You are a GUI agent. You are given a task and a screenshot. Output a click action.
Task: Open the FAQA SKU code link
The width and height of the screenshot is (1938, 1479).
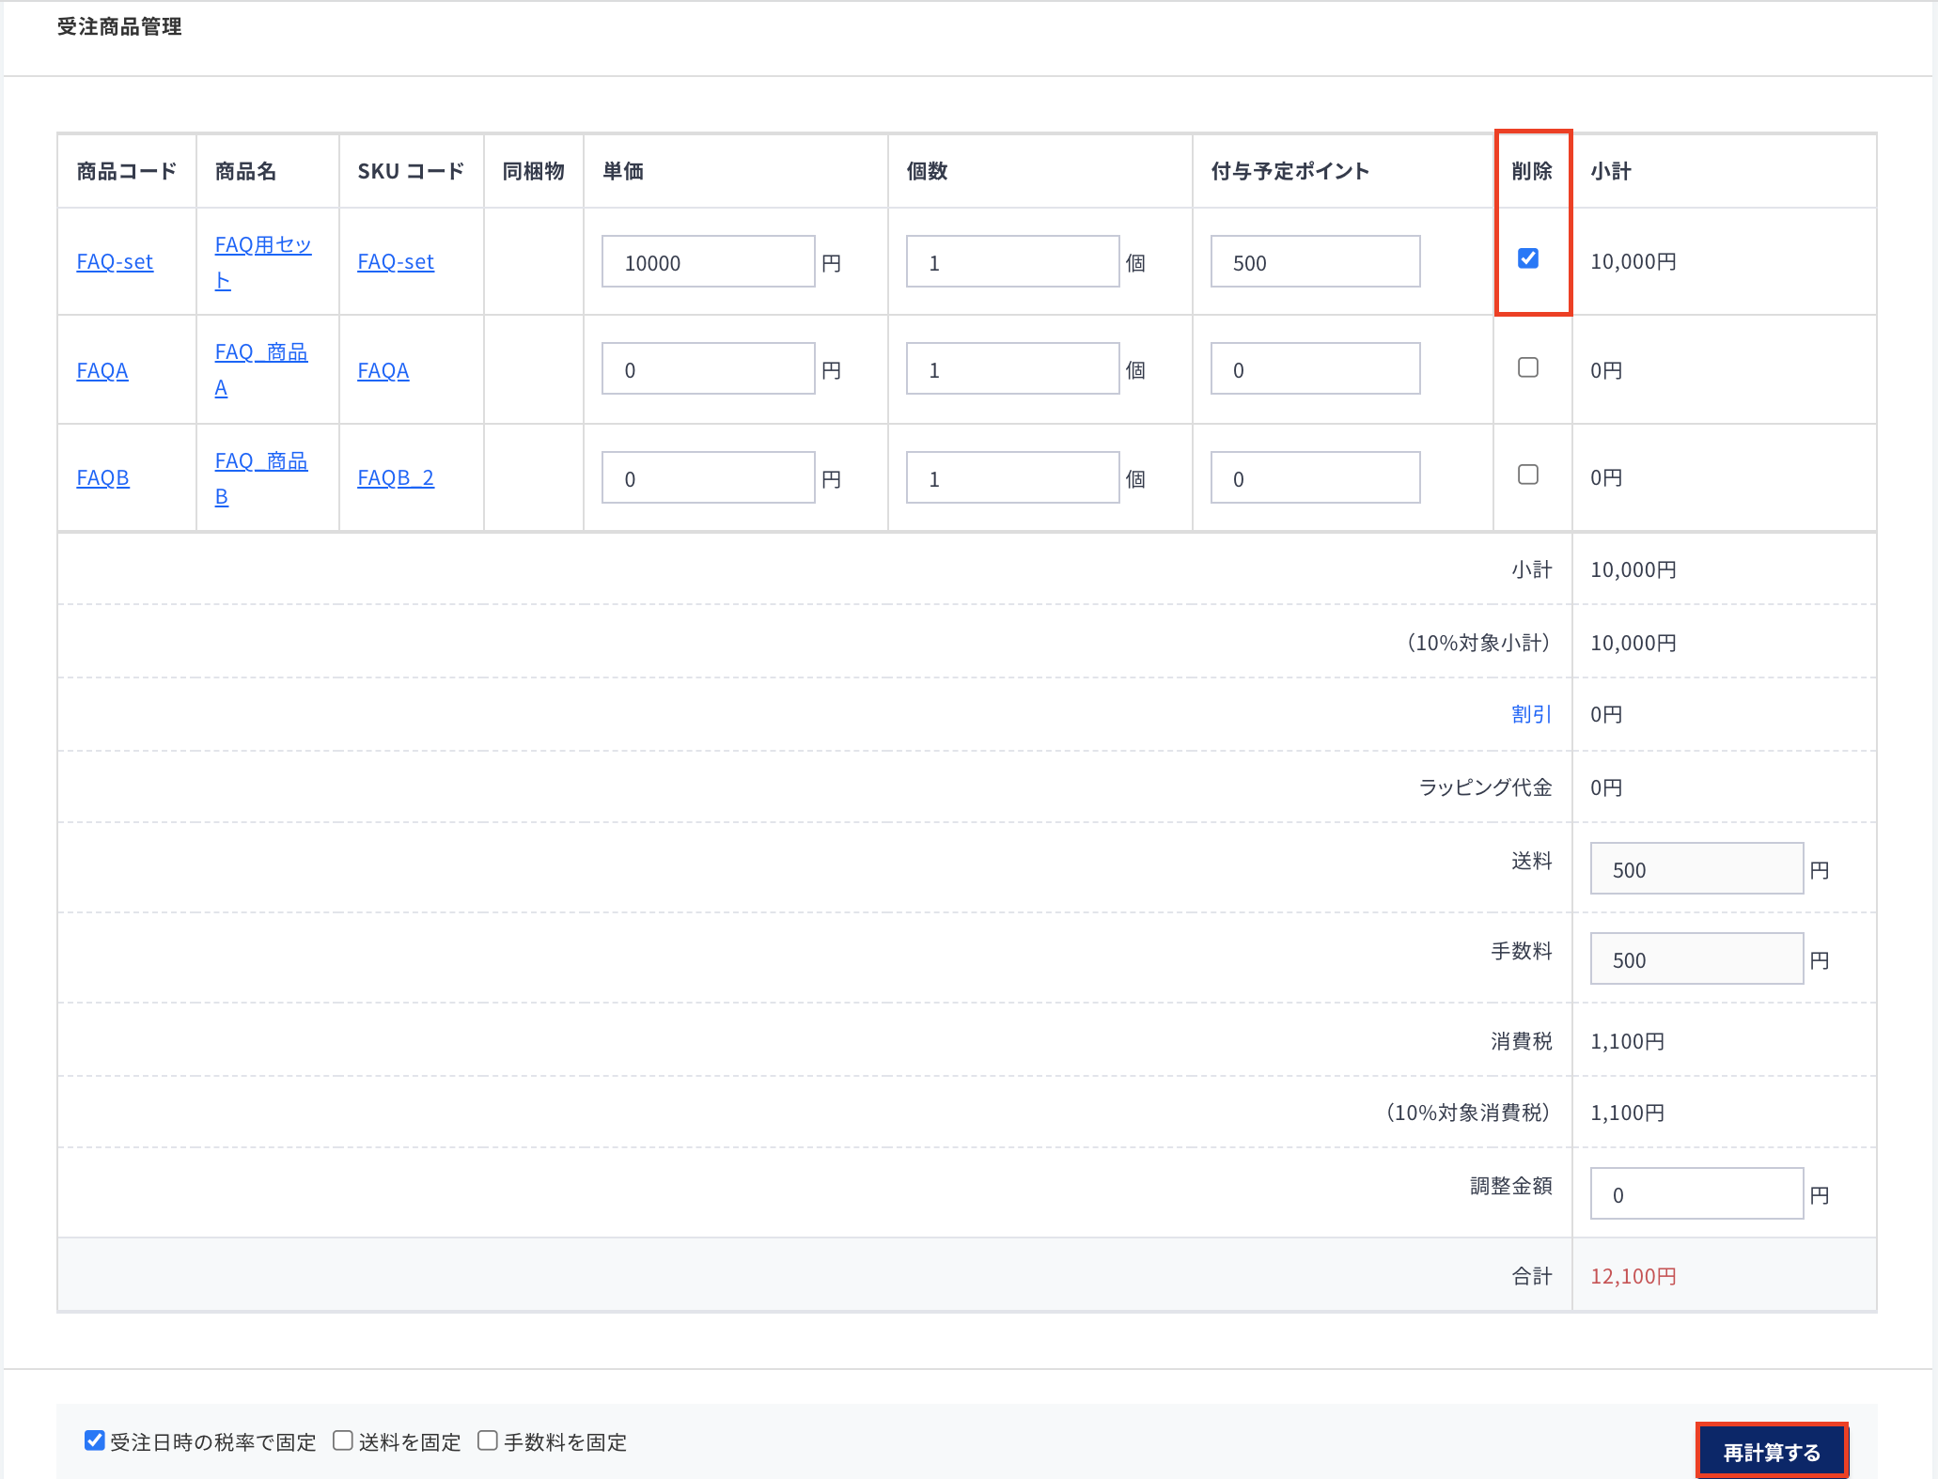pos(383,371)
